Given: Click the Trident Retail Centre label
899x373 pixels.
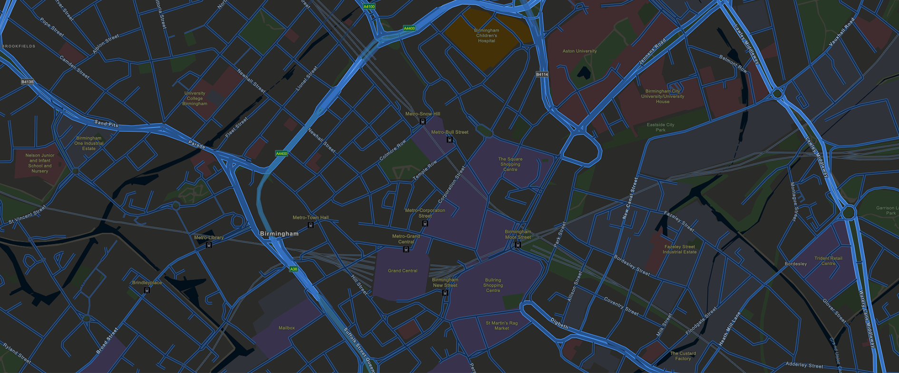Looking at the screenshot, I should coord(828,261).
